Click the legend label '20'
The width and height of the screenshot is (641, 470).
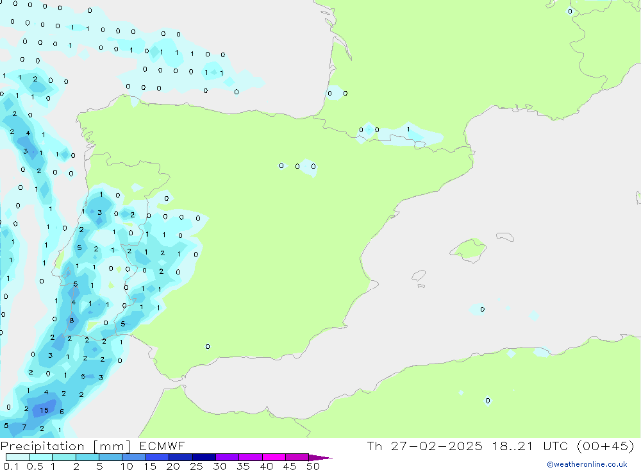pyautogui.click(x=173, y=466)
